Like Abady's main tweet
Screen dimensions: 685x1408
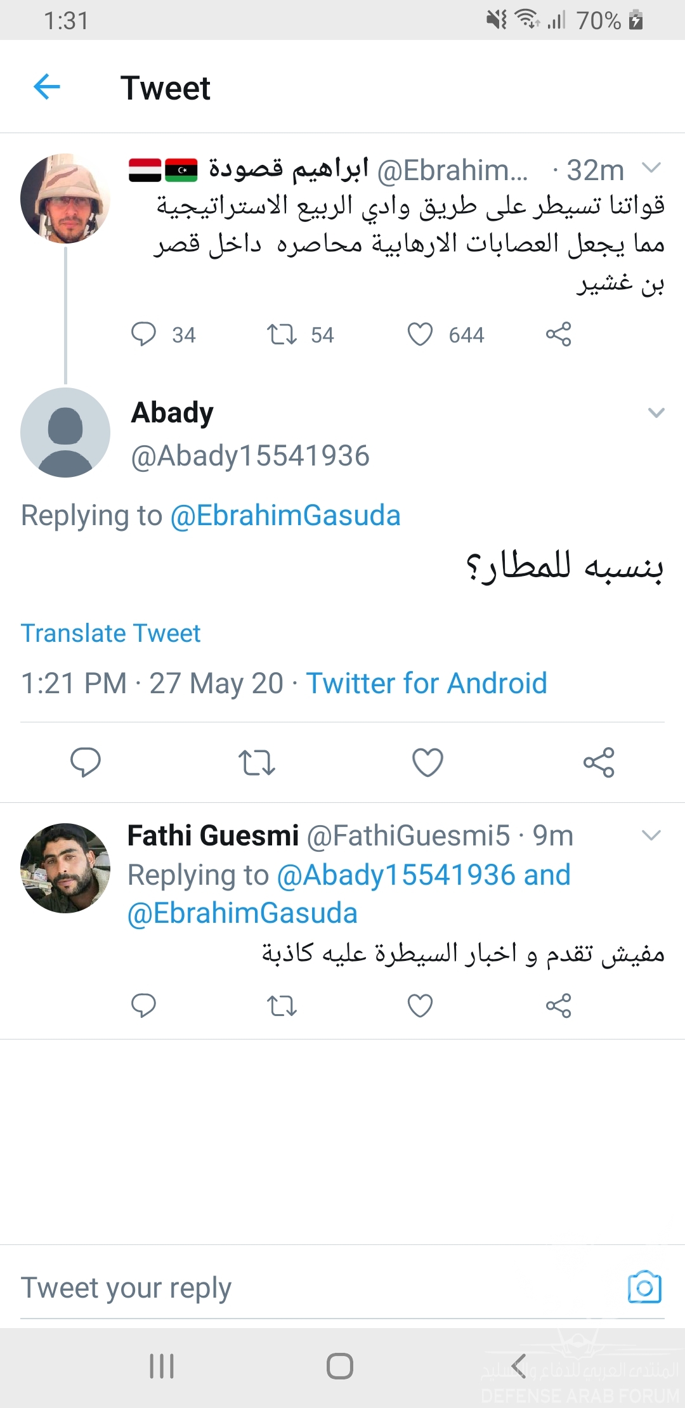pyautogui.click(x=427, y=762)
